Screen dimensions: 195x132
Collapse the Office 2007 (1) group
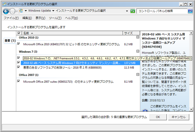(138, 75)
